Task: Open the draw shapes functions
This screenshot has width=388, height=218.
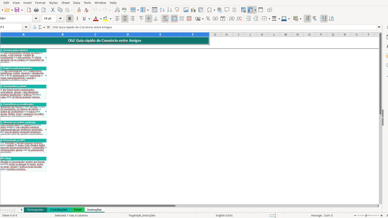Action: 270,10
